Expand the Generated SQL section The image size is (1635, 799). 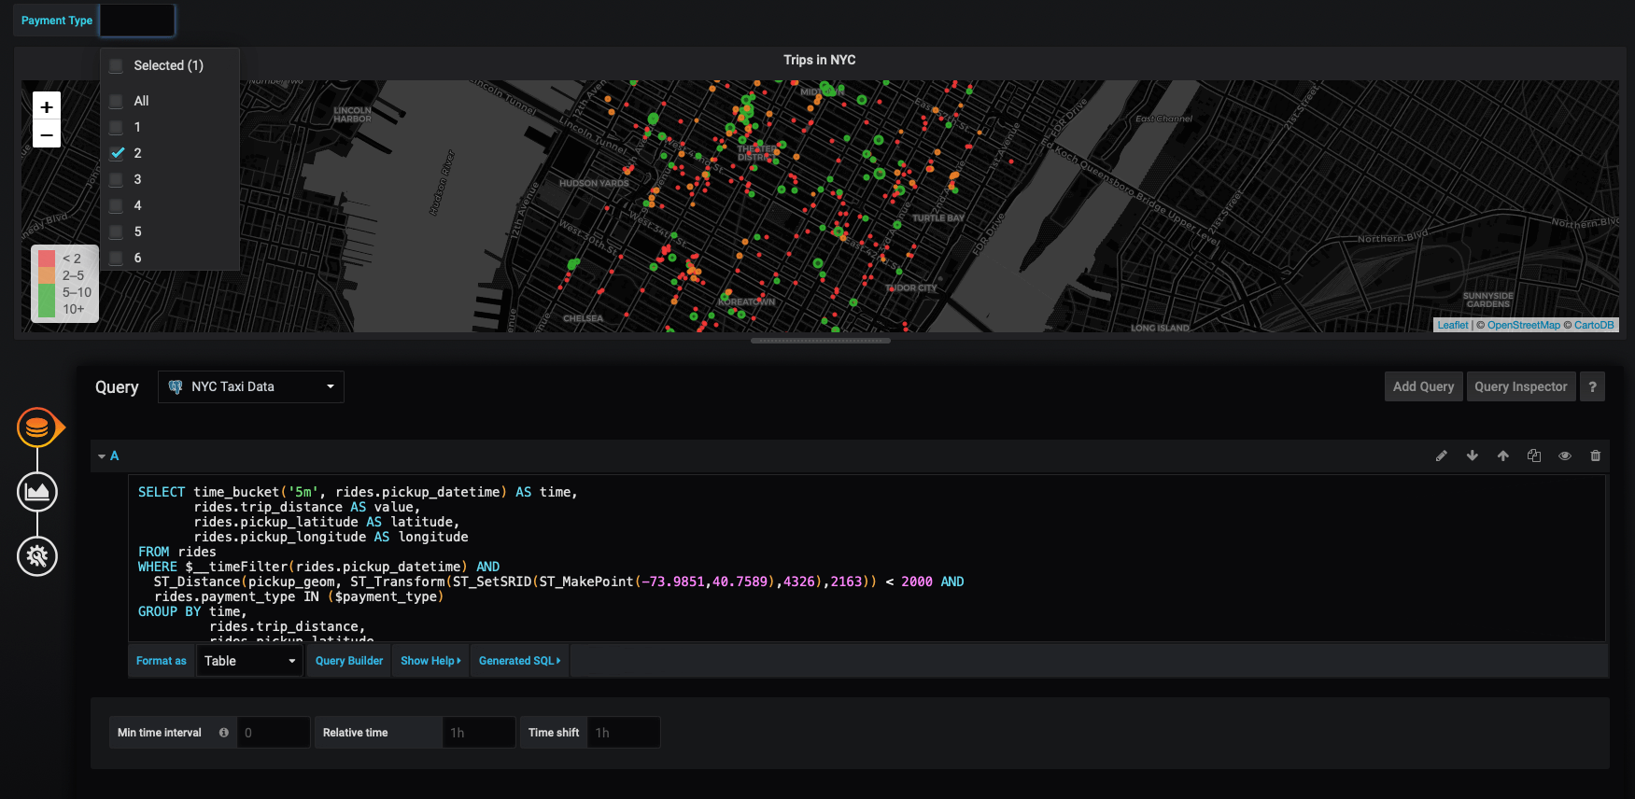click(x=520, y=661)
